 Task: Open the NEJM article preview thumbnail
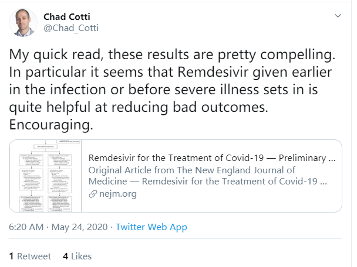[x=47, y=176]
